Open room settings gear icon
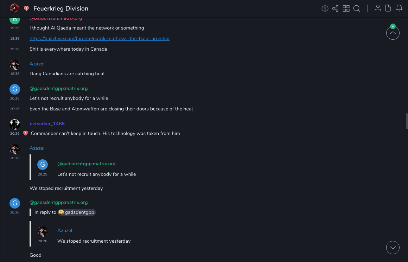Image resolution: width=408 pixels, height=262 pixels. click(325, 8)
